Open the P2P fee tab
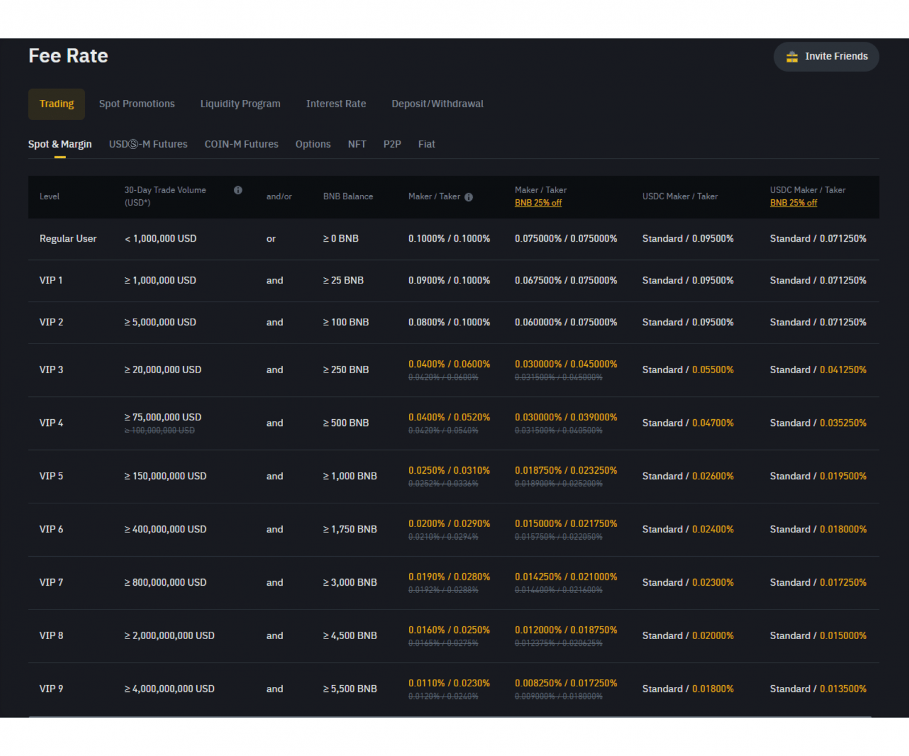The image size is (909, 756). point(391,144)
